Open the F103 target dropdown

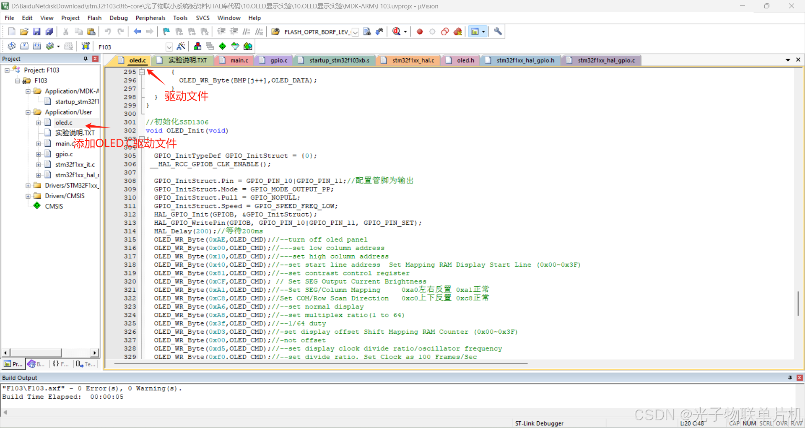coord(169,47)
